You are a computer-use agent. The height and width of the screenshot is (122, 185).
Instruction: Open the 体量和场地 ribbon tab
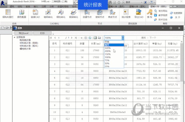click(63, 6)
